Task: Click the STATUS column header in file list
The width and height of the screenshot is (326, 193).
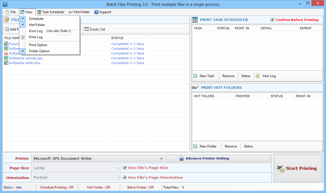Action: (x=128, y=38)
